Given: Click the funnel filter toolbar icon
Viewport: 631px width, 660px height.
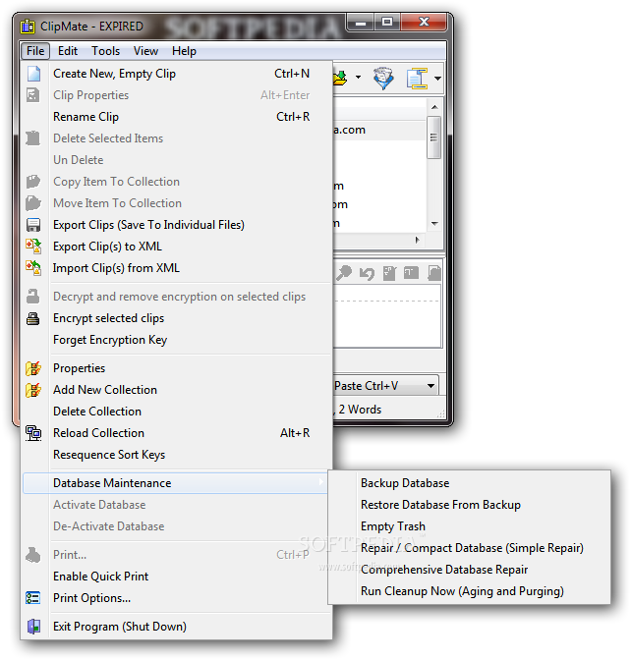Looking at the screenshot, I should [383, 79].
